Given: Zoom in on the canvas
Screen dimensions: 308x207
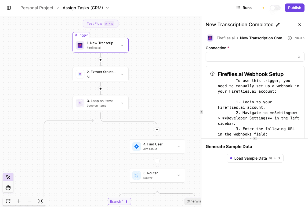Looking at the screenshot, I should (x=19, y=201).
